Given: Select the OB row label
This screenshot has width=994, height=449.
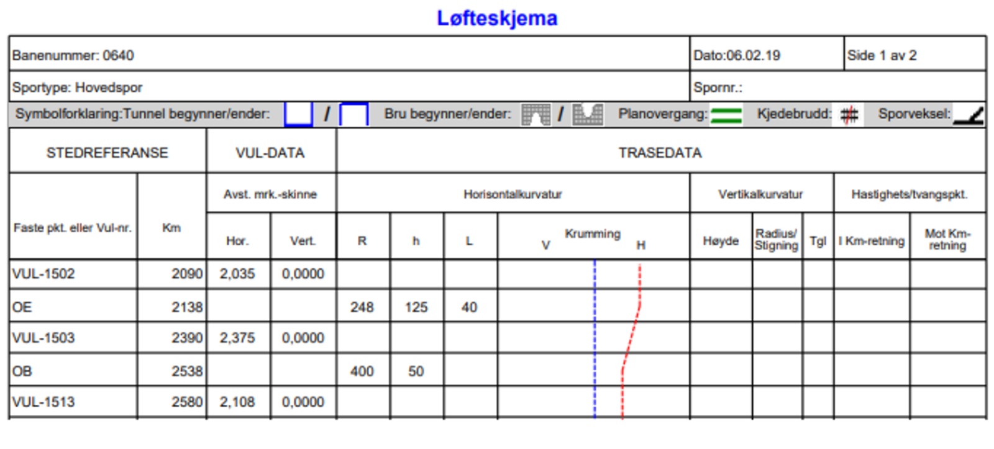Looking at the screenshot, I should pos(22,371).
